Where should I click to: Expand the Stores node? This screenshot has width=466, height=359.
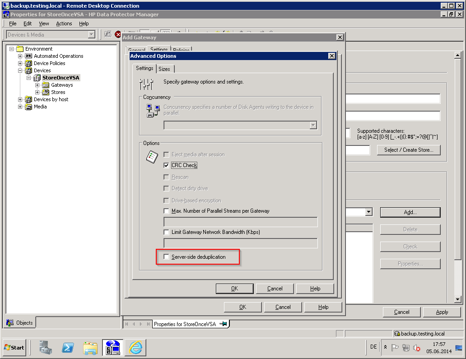pos(37,92)
